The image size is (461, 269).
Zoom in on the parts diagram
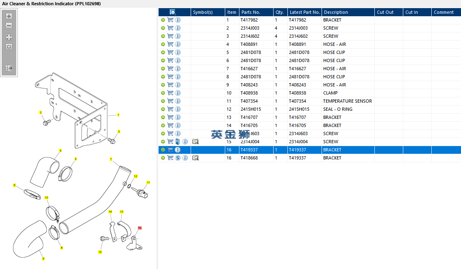pyautogui.click(x=9, y=16)
